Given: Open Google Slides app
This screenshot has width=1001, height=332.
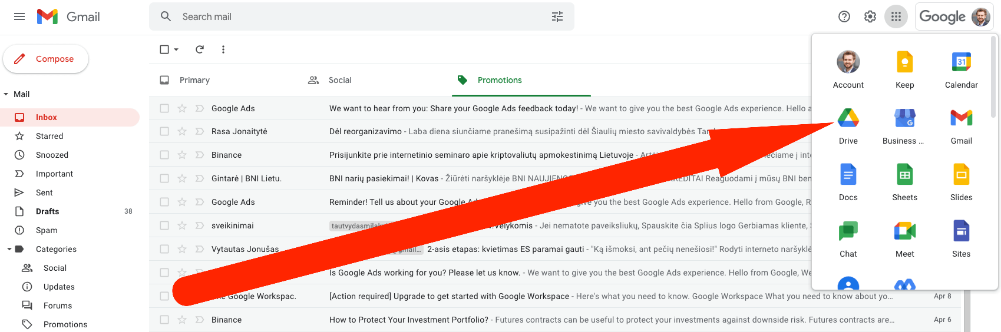Looking at the screenshot, I should 961,182.
